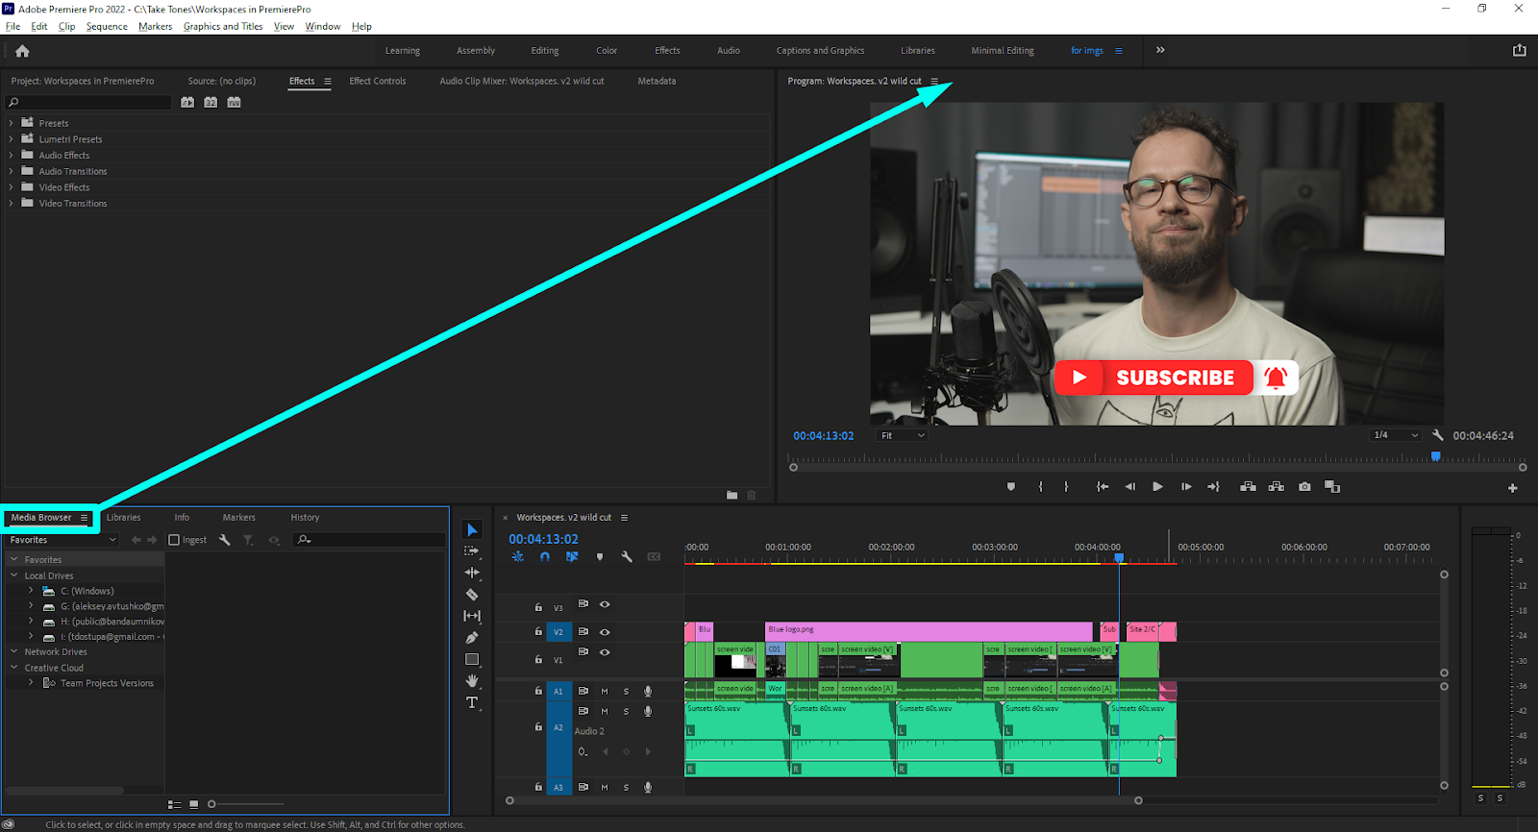Select the Pen tool

[472, 638]
